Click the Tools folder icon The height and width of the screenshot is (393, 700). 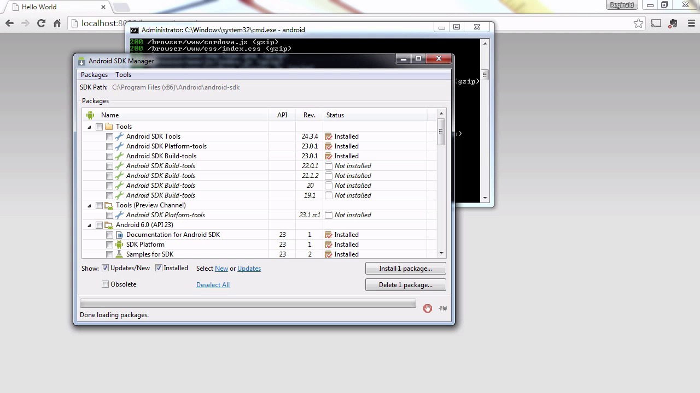[x=109, y=127]
